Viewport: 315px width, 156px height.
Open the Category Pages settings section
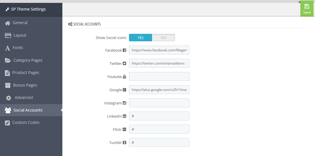coord(31,60)
